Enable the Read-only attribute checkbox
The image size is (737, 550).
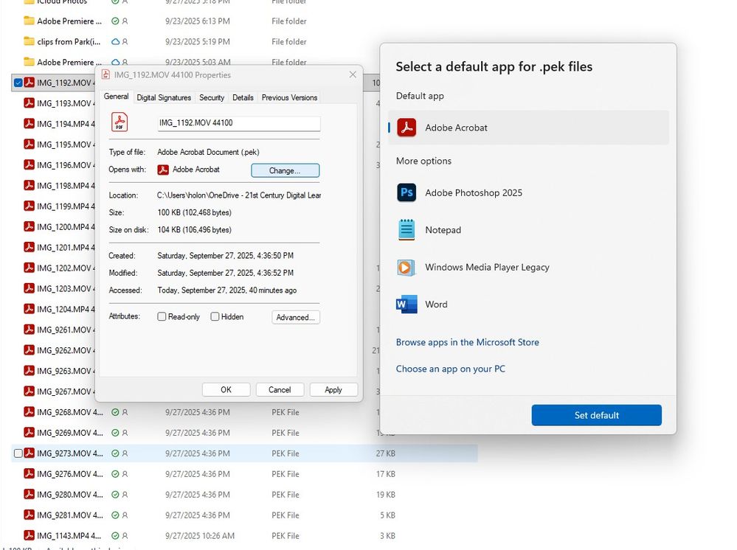click(x=162, y=316)
